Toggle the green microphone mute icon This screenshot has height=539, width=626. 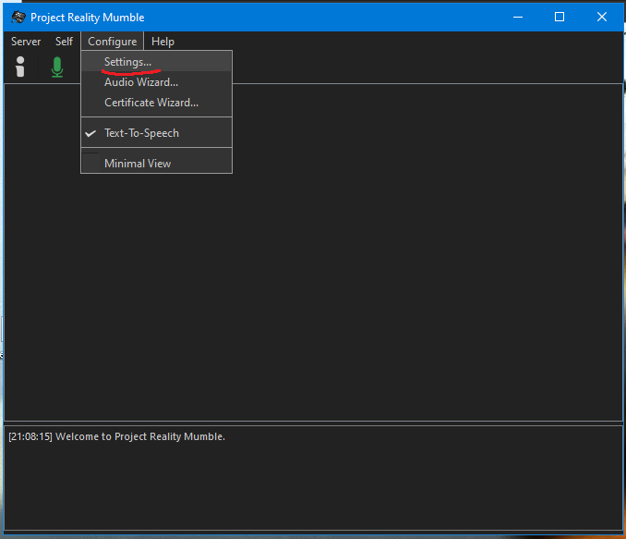57,67
